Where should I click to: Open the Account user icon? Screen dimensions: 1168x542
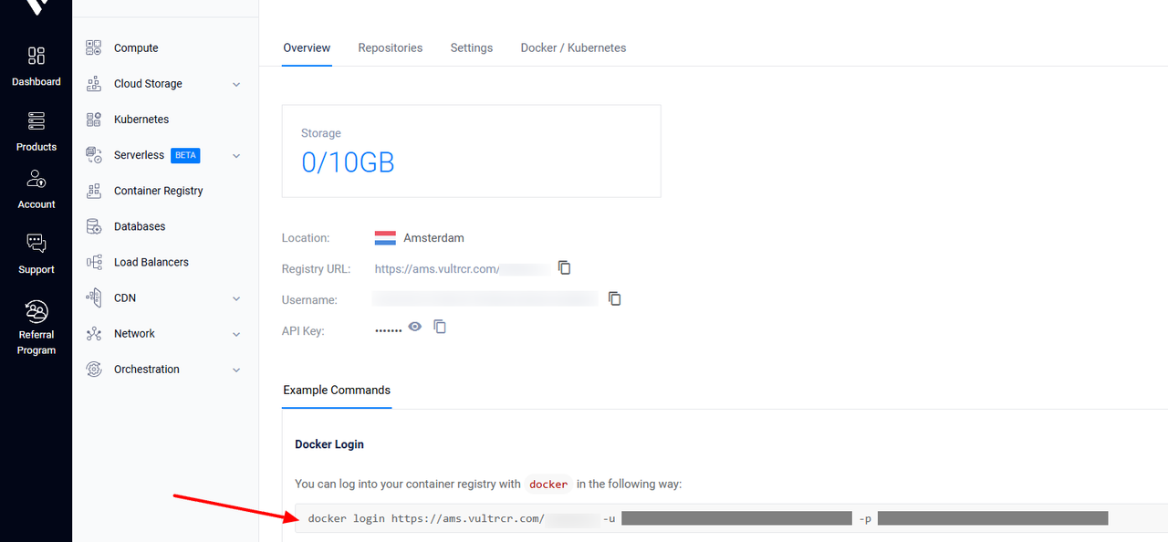[x=36, y=179]
